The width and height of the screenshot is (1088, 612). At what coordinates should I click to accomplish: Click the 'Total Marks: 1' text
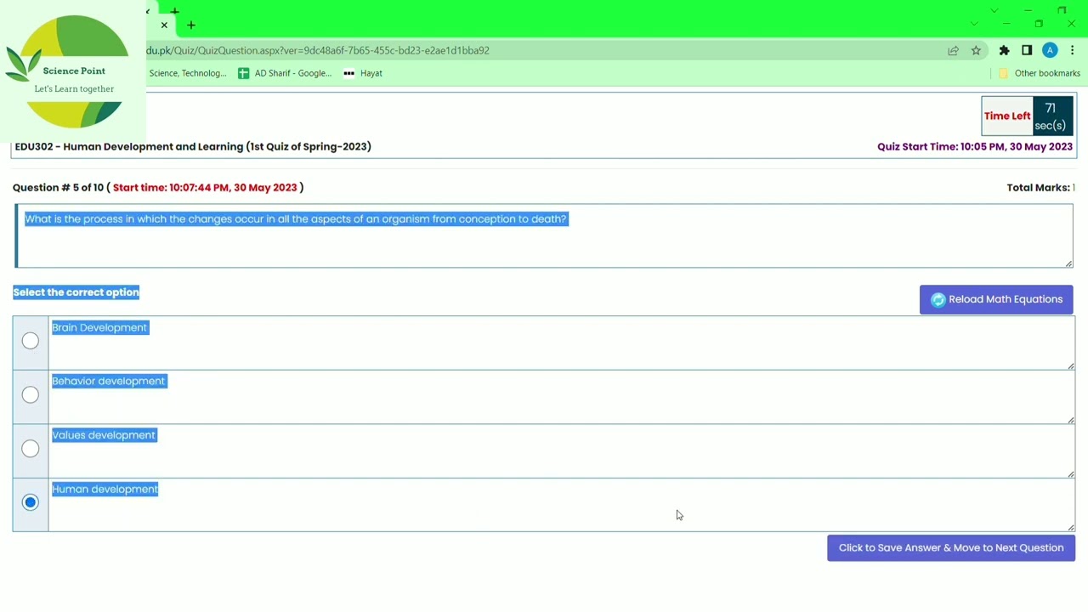coord(1040,188)
